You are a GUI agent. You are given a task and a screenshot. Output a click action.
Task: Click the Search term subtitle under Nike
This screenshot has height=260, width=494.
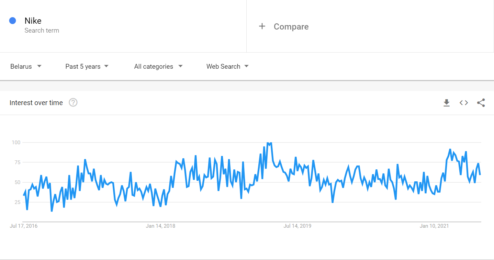[x=42, y=31]
